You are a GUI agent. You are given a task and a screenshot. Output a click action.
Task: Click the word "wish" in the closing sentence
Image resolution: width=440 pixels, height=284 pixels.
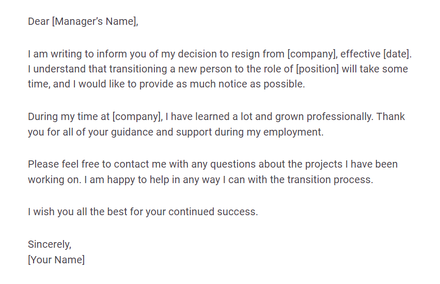click(x=44, y=212)
